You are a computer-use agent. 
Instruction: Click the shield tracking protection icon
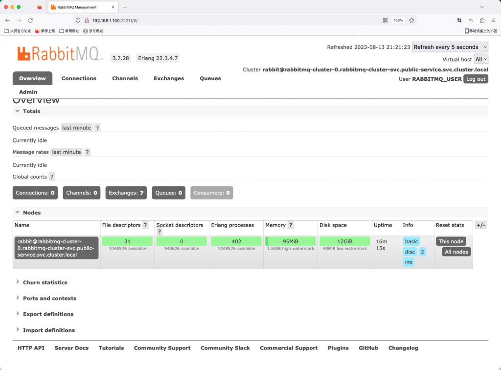click(78, 21)
